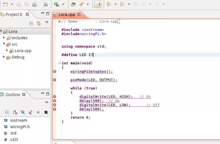
Task: Click the binary 010 build icon
Action: tap(46, 4)
